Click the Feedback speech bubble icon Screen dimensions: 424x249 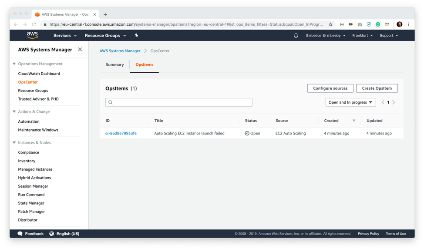point(20,234)
